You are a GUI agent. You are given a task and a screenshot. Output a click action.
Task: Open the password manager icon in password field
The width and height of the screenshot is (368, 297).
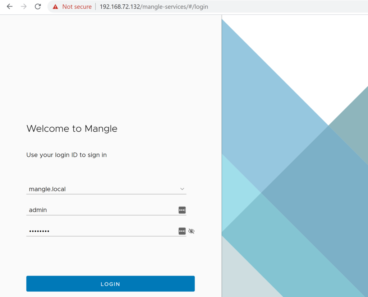click(x=182, y=231)
